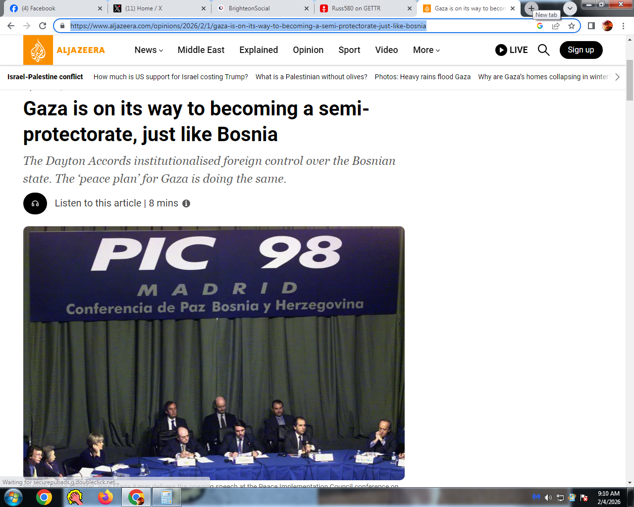Reload the page
This screenshot has height=507, width=634.
point(43,26)
